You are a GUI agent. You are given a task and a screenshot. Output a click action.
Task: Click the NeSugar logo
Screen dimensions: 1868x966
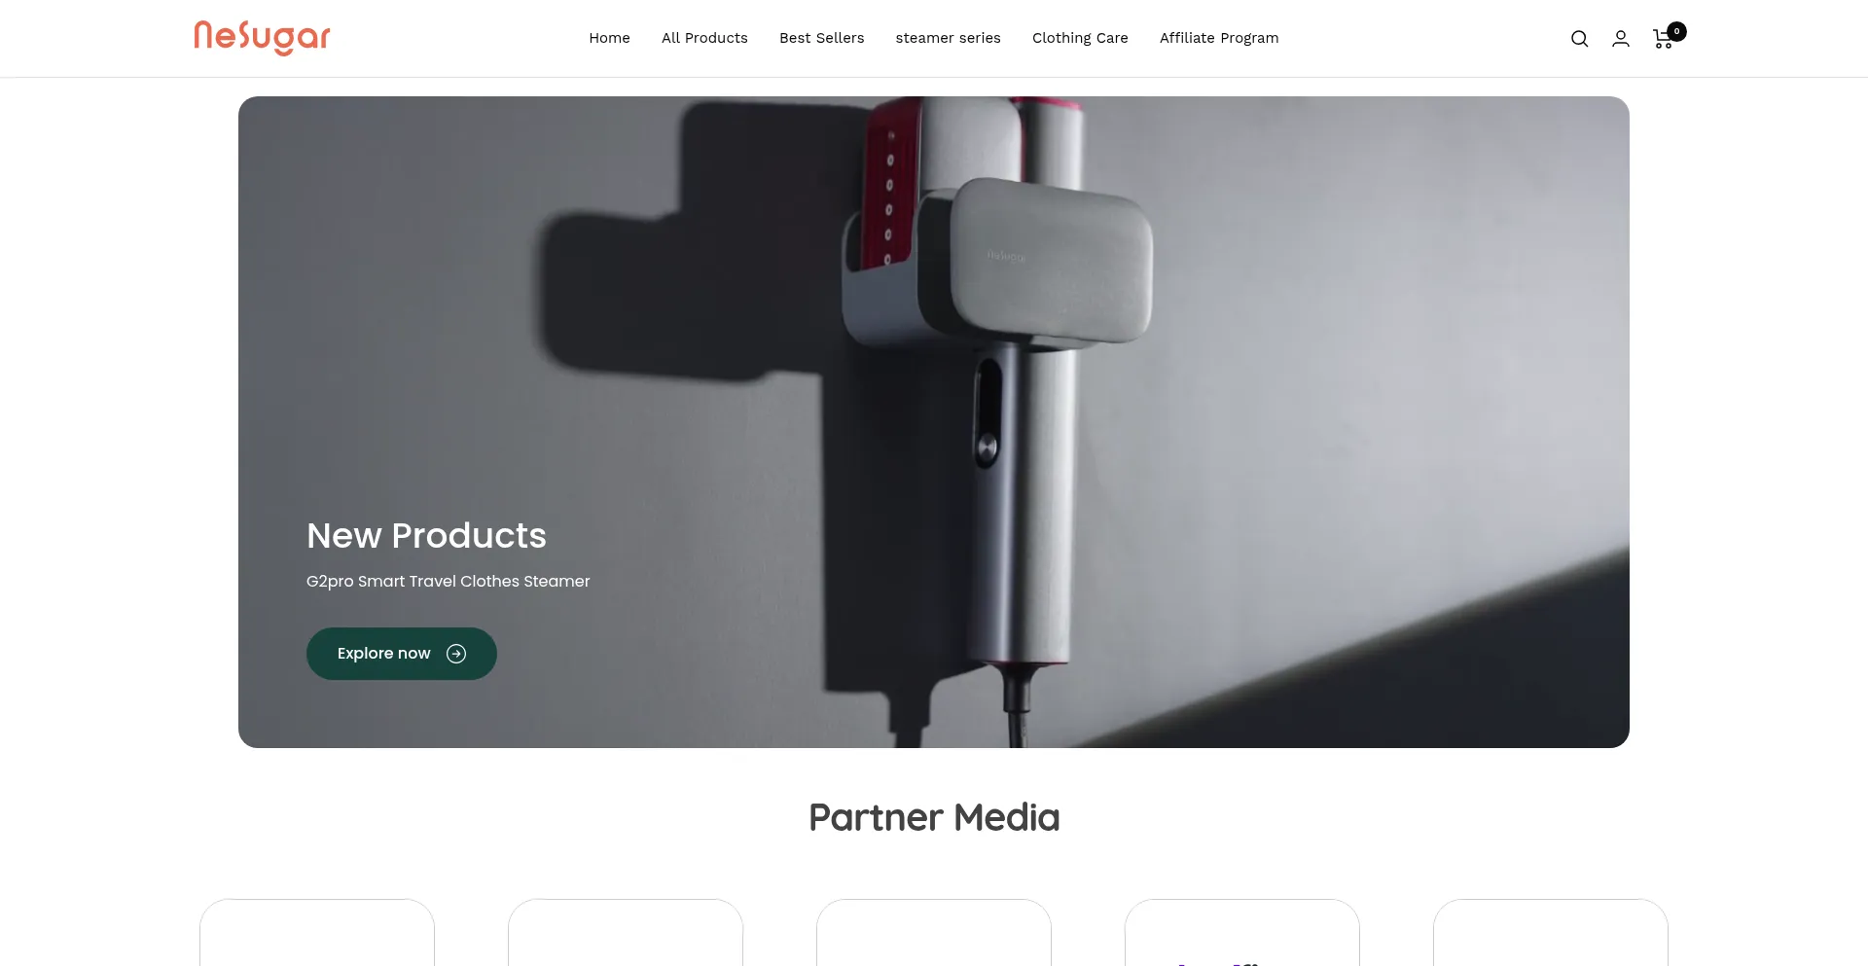(x=263, y=38)
